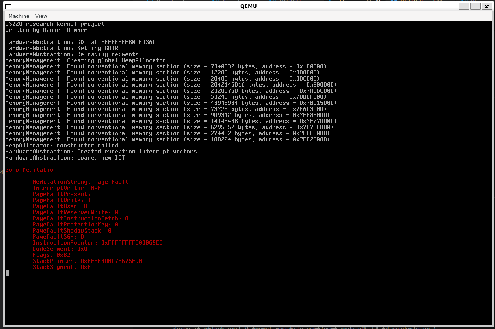Click the QEMU title bar text
Viewport: 495px width, 329px height.
click(248, 6)
